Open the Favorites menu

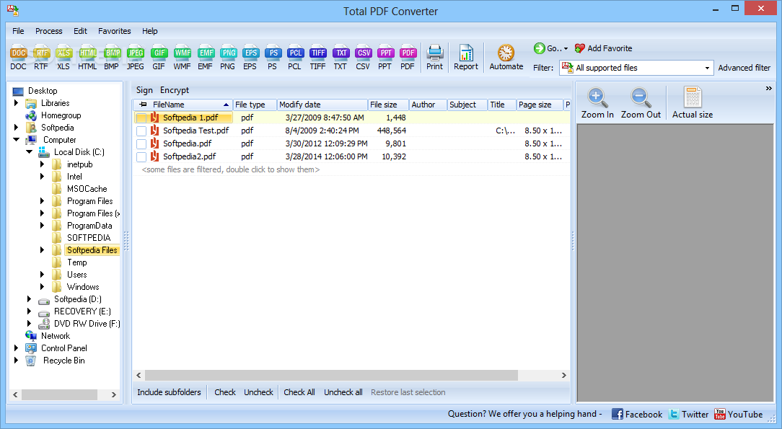[x=114, y=31]
